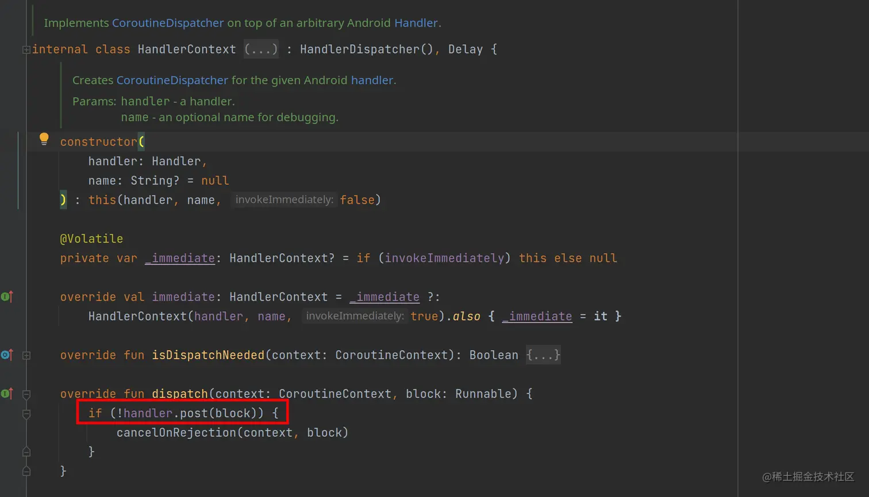Click HandlerContext in the internal class line
The image size is (869, 497).
click(187, 49)
